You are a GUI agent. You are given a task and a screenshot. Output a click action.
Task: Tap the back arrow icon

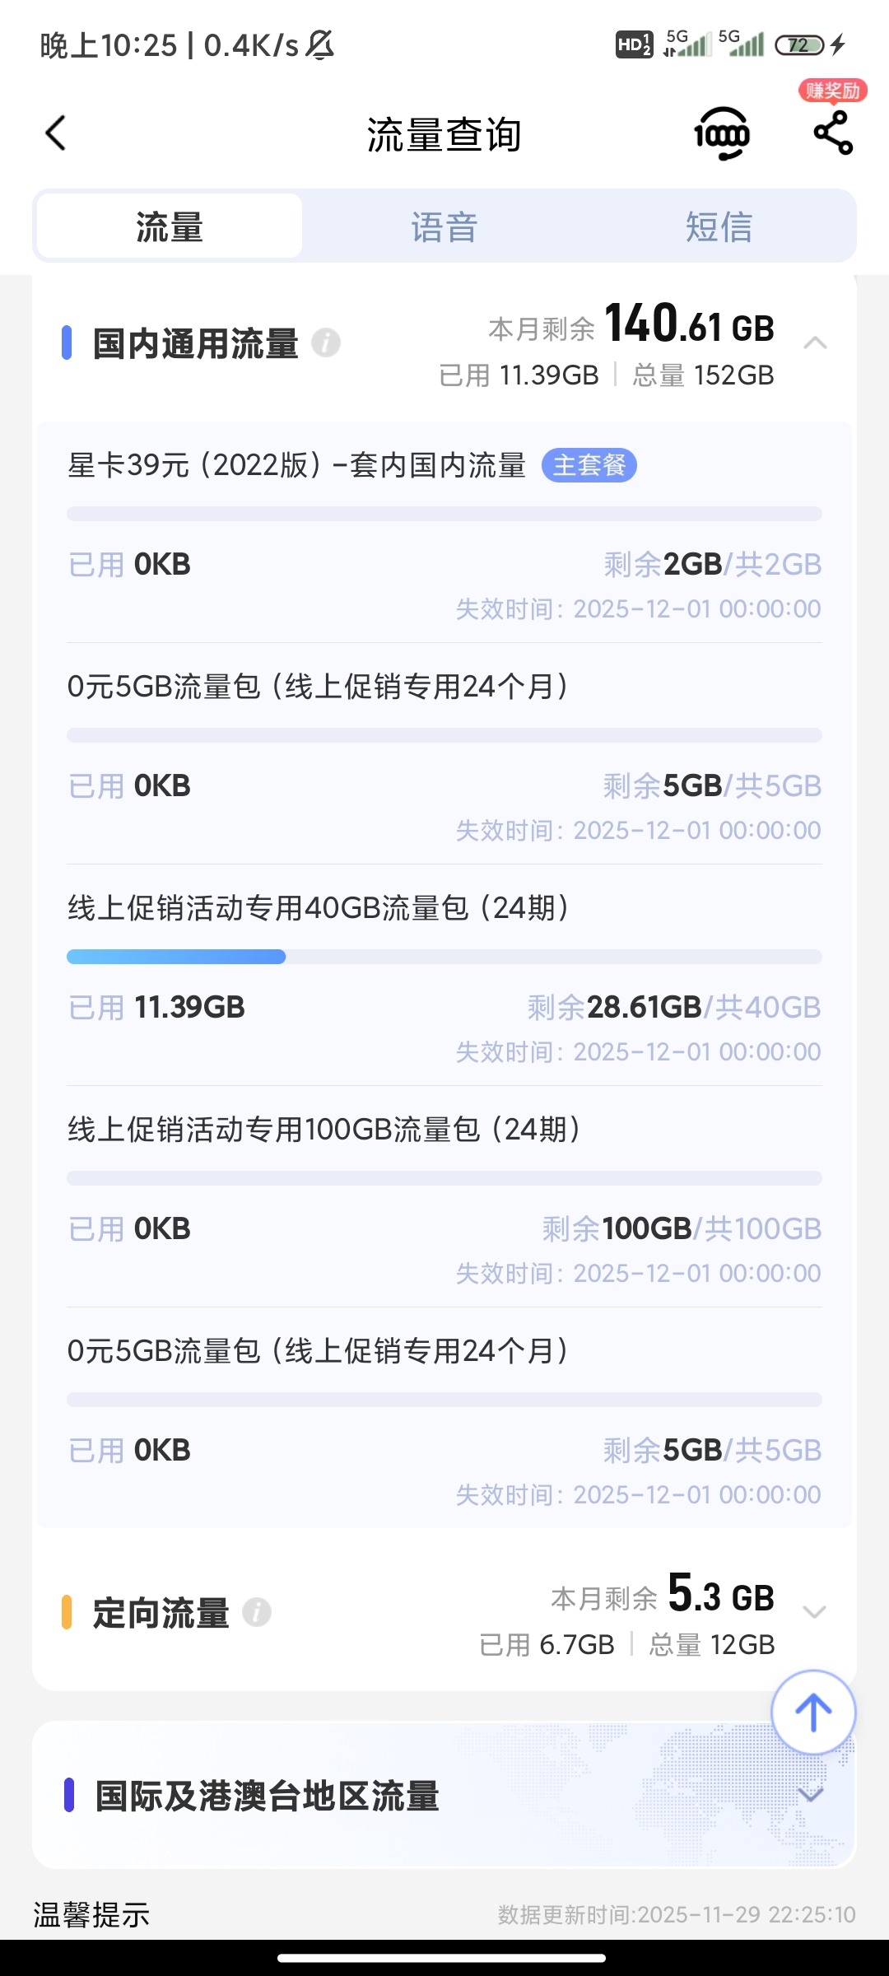56,133
